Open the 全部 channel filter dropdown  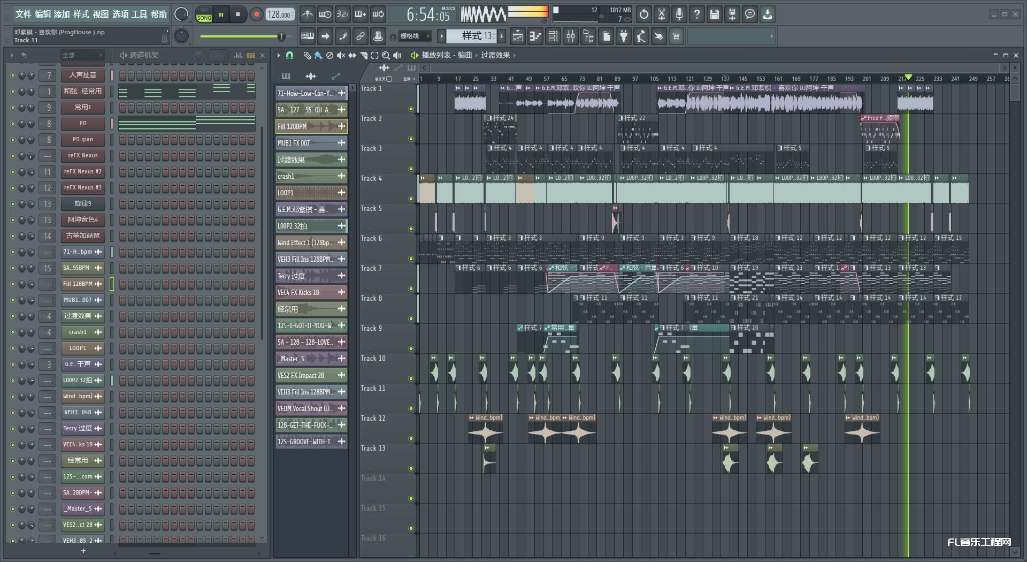click(x=82, y=55)
